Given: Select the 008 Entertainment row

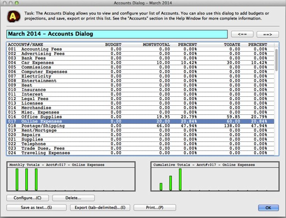Looking at the screenshot, I should 140,81.
